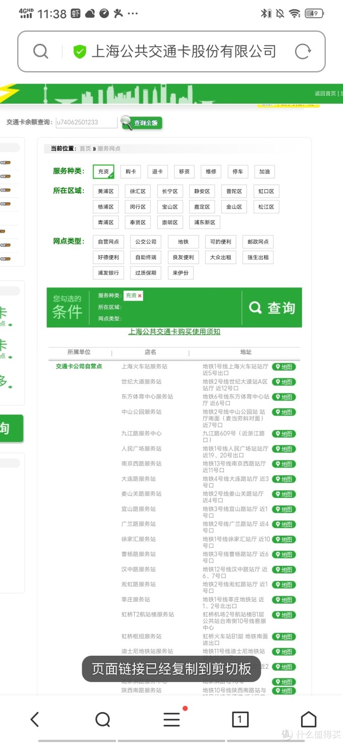Go back with browser back arrow

pyautogui.click(x=34, y=719)
